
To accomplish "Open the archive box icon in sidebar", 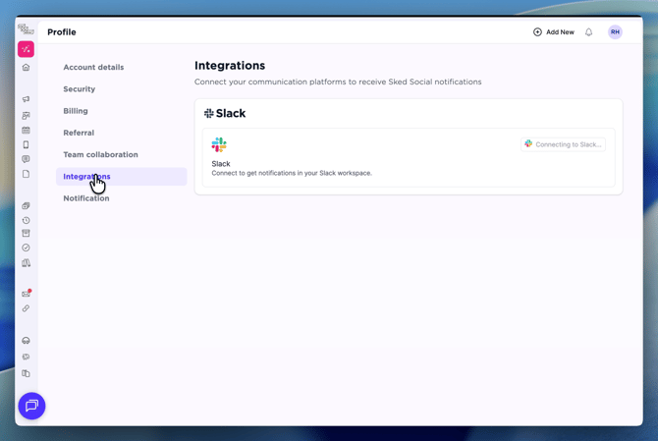I will pyautogui.click(x=27, y=234).
